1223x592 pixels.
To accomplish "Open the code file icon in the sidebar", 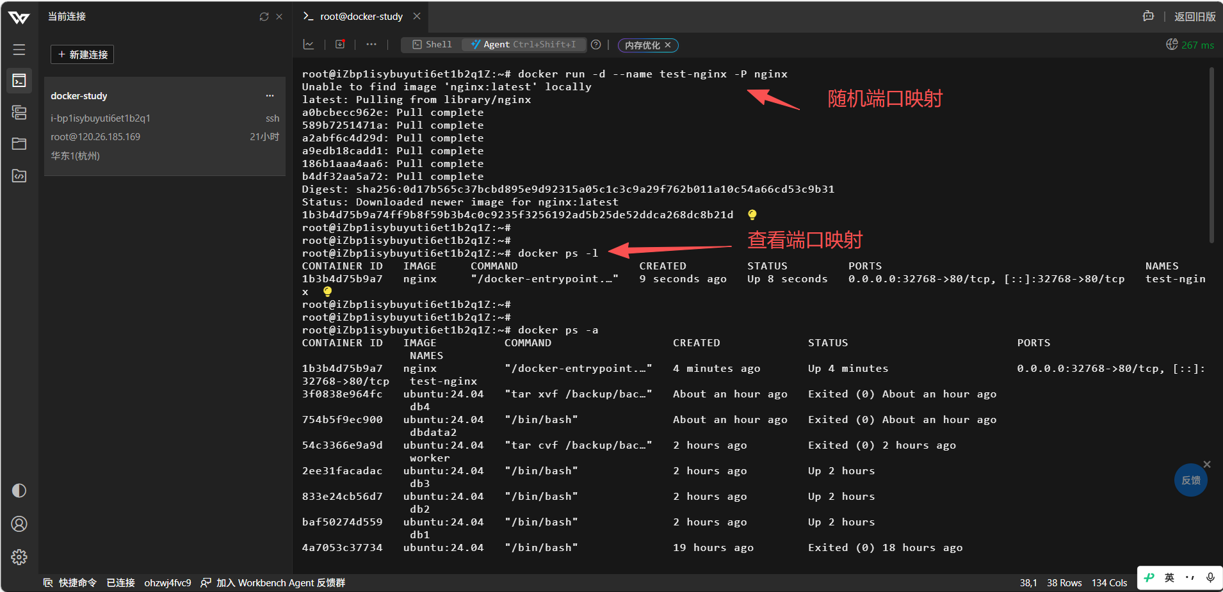I will tap(19, 175).
